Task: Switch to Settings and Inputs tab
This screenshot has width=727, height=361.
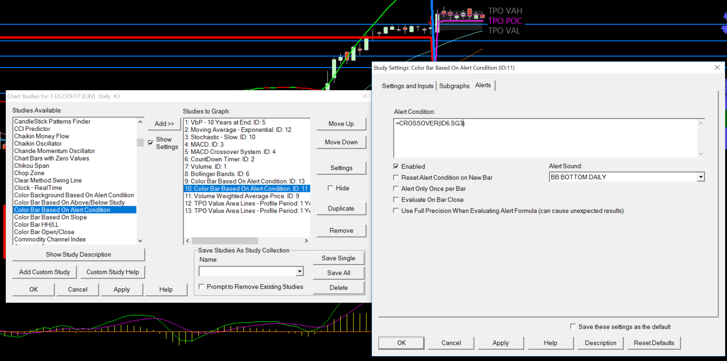Action: pos(407,86)
